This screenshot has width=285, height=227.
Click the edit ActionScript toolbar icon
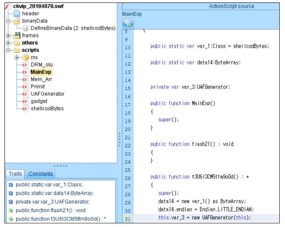click(x=128, y=23)
